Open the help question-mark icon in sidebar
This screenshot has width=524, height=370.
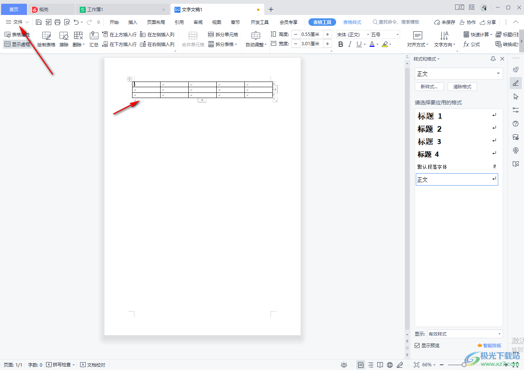click(516, 123)
